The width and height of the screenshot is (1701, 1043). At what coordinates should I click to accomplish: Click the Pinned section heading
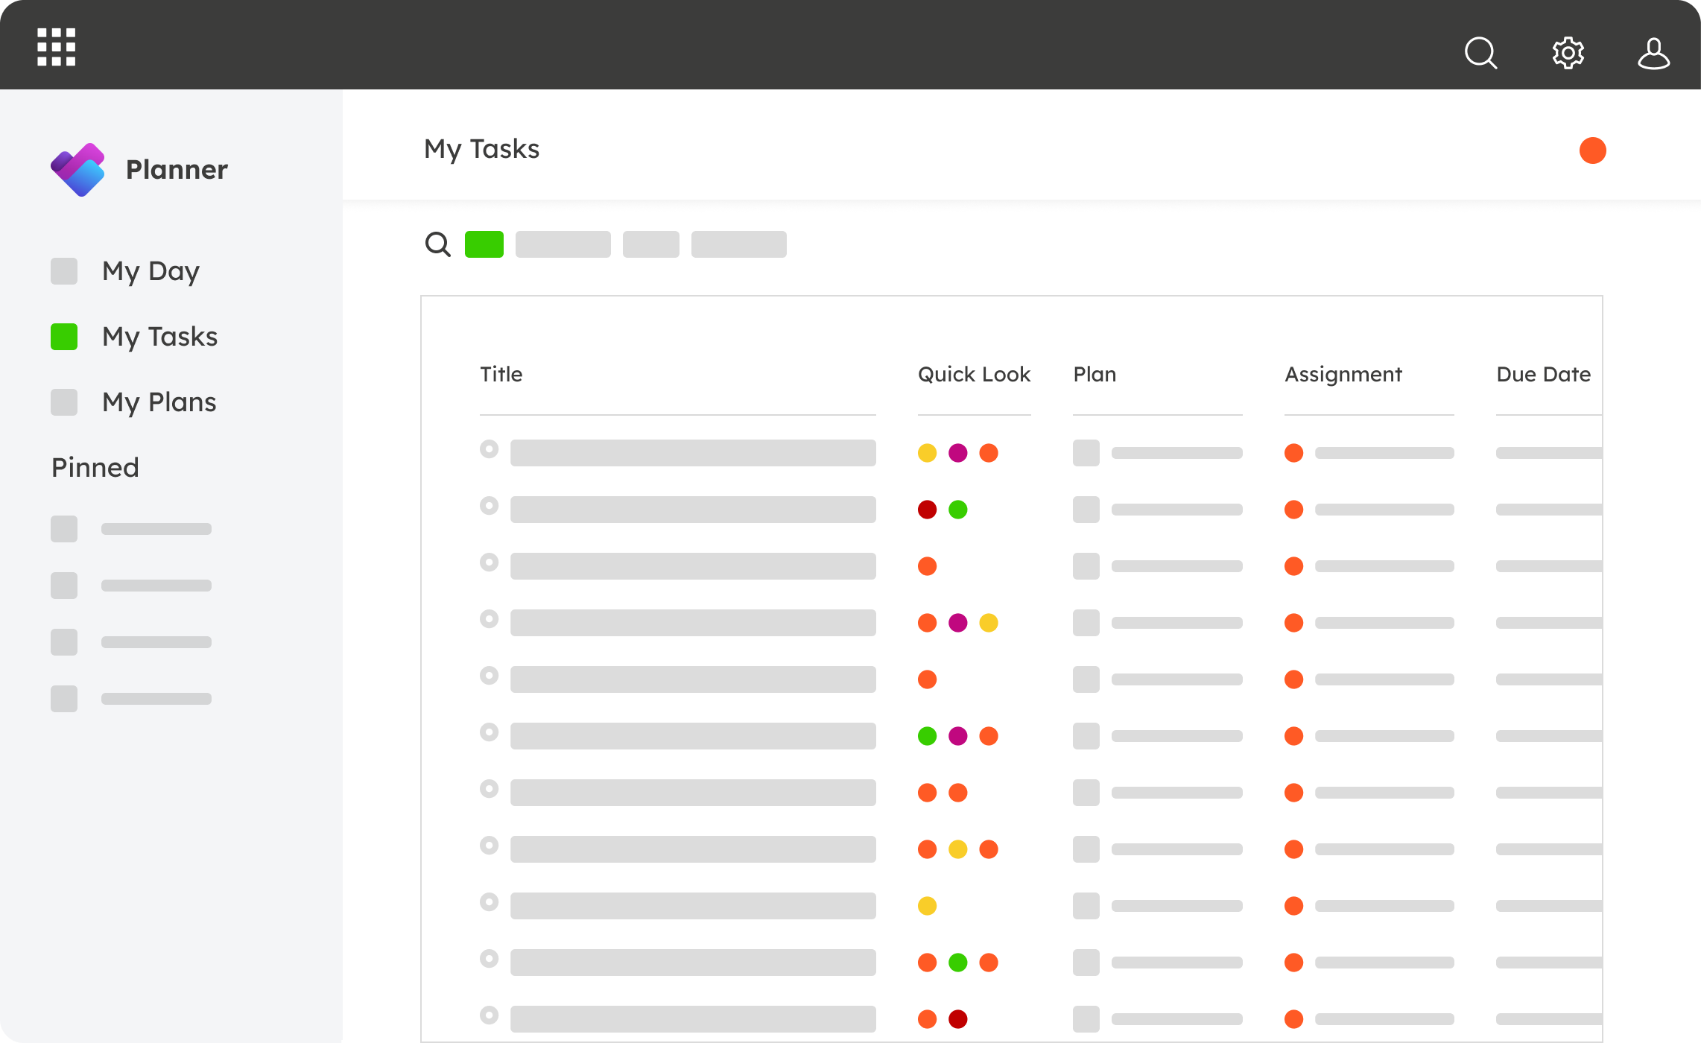tap(95, 467)
